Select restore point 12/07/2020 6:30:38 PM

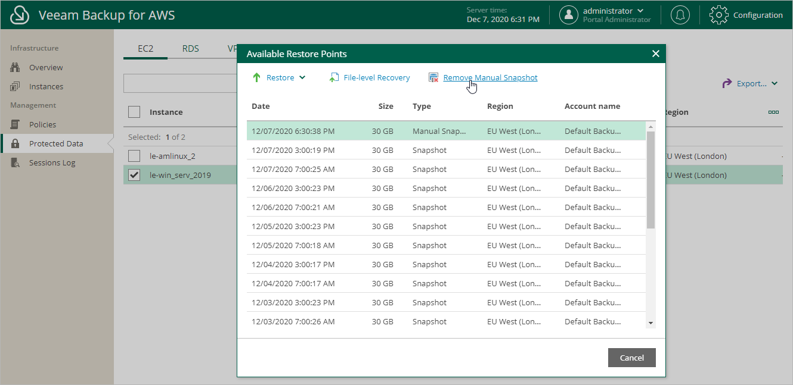(446, 131)
